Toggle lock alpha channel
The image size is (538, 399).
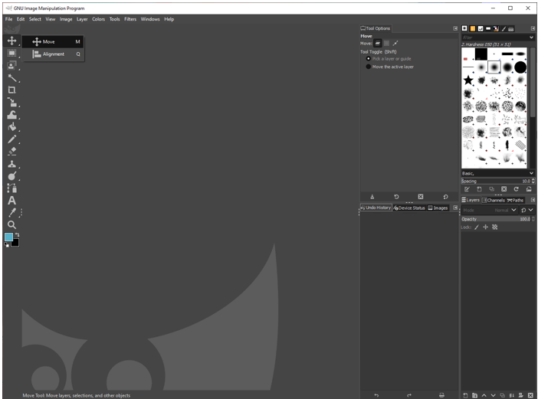pyautogui.click(x=495, y=227)
